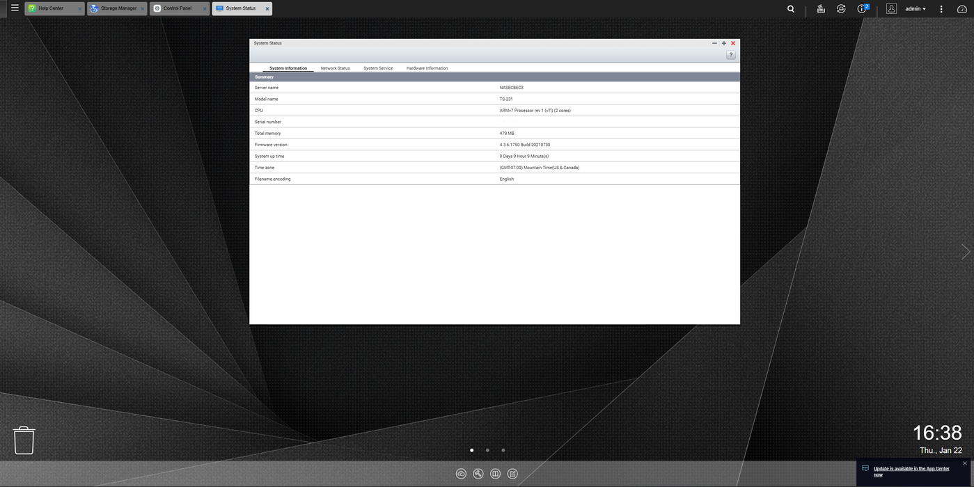This screenshot has height=487, width=974.
Task: Open the utility hammer icon in dock
Action: [478, 474]
